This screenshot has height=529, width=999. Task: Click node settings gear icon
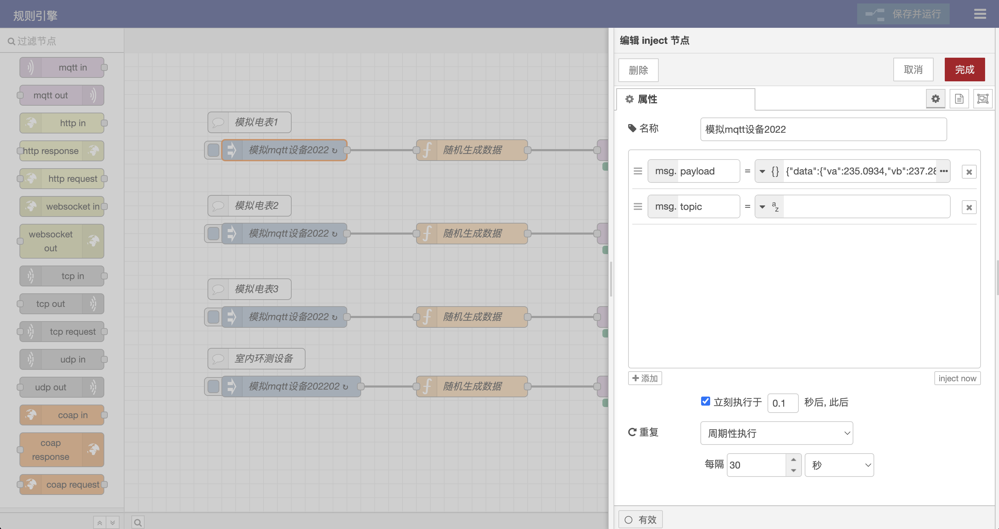pos(935,99)
